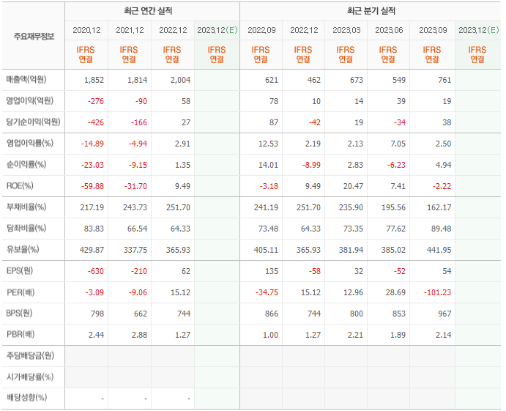Select the 2021.12 annual column header
The width and height of the screenshot is (506, 411).
click(x=130, y=30)
